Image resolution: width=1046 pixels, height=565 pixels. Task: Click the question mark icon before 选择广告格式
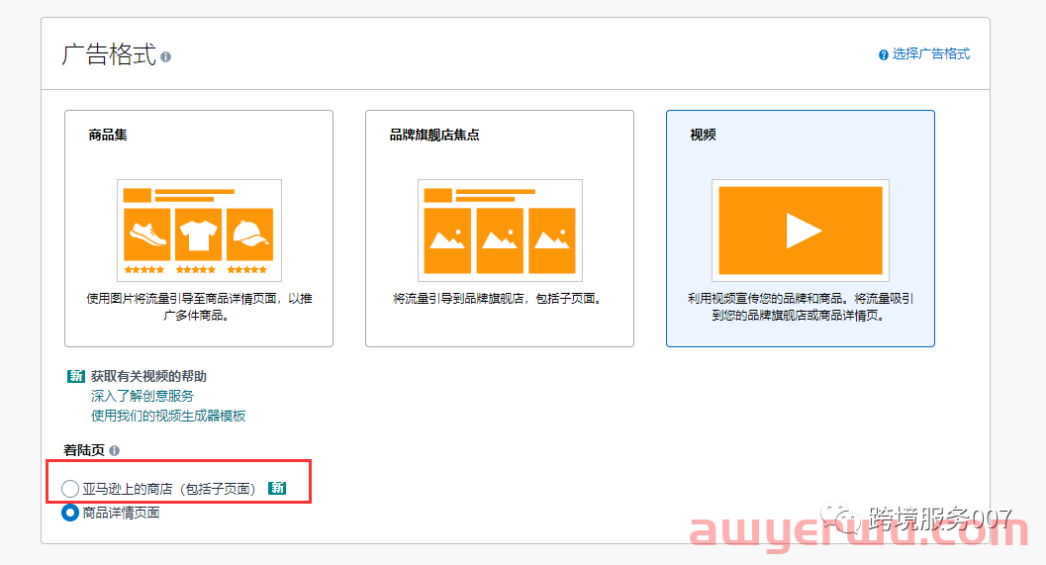pyautogui.click(x=884, y=54)
